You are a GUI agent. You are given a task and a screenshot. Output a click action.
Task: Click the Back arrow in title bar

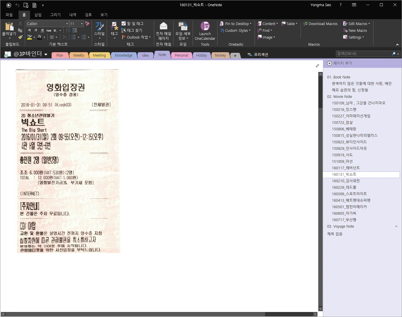(x=9, y=5)
